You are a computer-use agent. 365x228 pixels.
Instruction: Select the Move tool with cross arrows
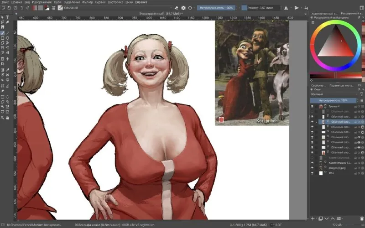point(7,59)
